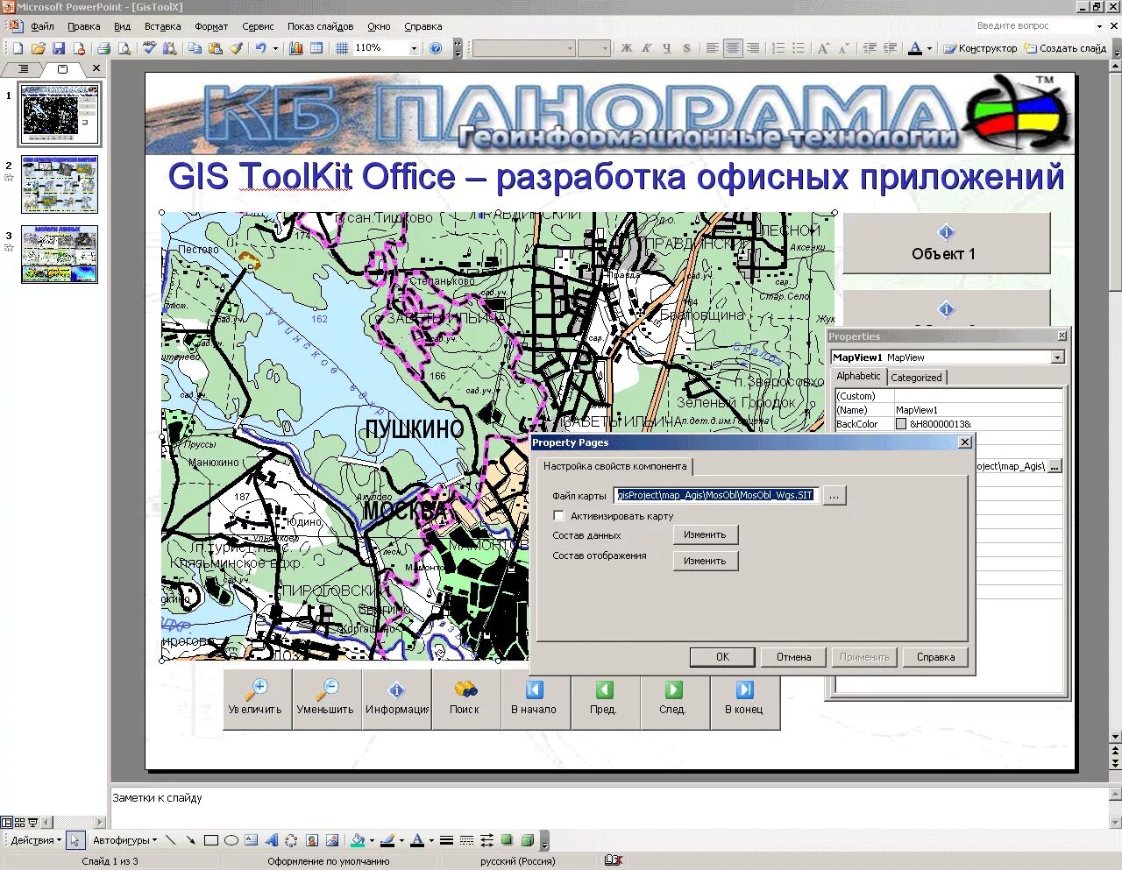This screenshot has height=870, width=1122.
Task: Open the 110% zoom dropdown
Action: pos(414,48)
